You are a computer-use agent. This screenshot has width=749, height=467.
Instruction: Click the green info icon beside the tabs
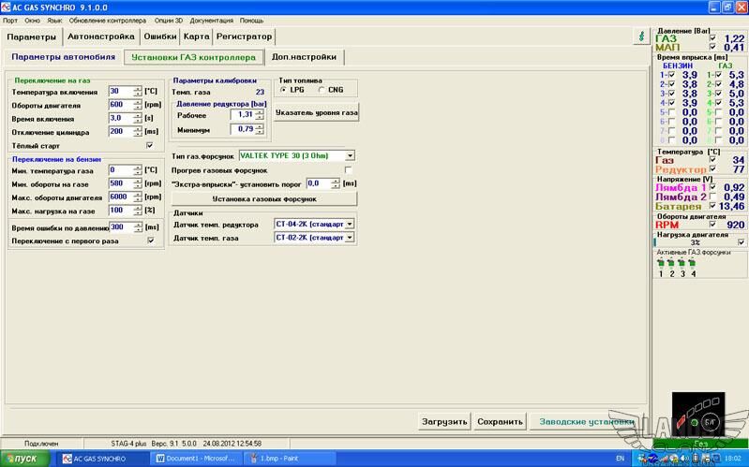(x=640, y=36)
